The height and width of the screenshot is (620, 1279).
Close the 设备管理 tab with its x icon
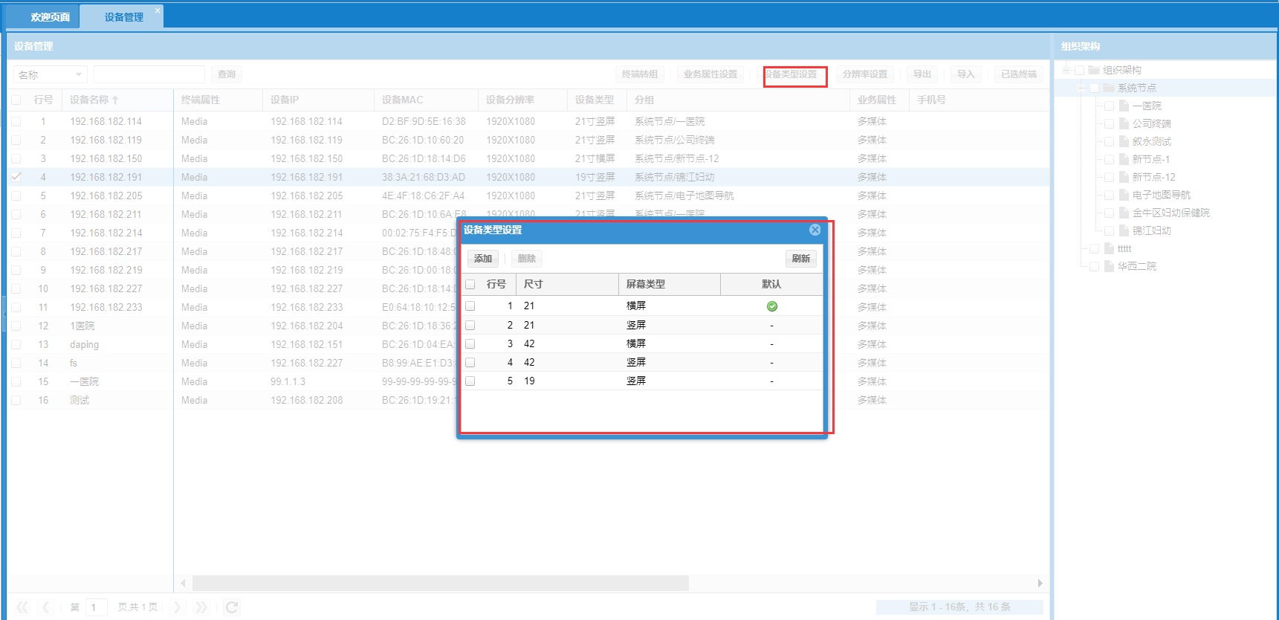[158, 10]
